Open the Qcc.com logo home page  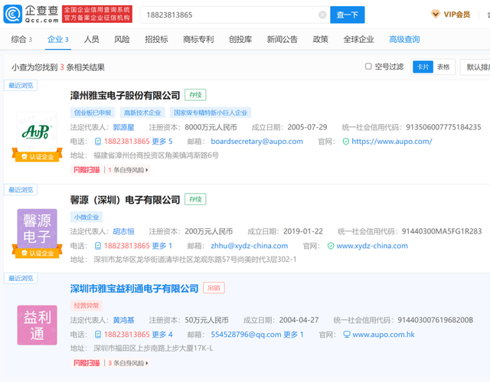pyautogui.click(x=31, y=14)
